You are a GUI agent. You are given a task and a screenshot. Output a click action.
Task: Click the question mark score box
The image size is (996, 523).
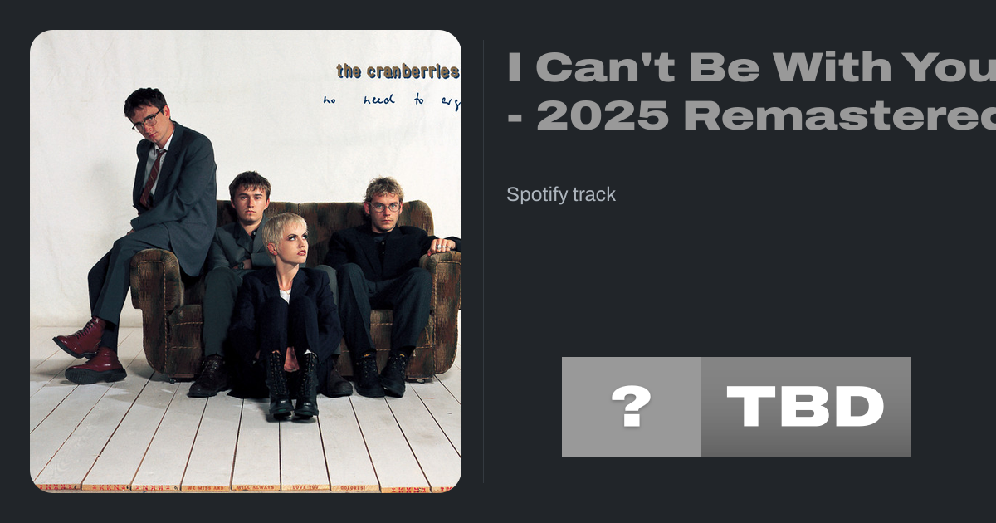point(632,407)
